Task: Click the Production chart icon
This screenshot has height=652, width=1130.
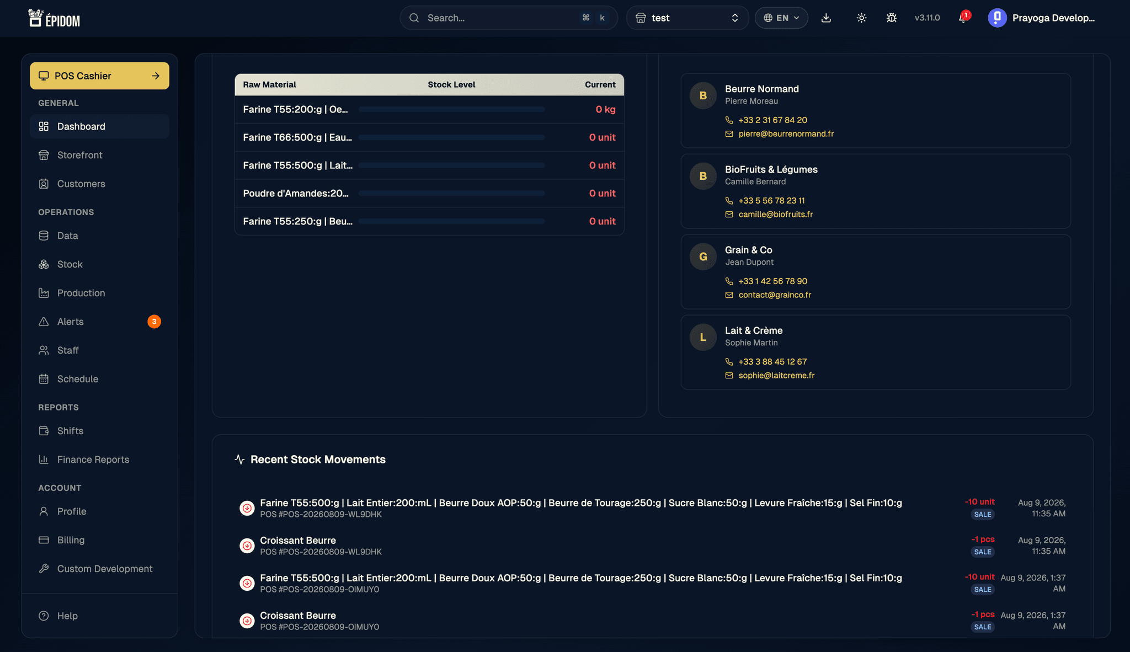Action: coord(44,293)
